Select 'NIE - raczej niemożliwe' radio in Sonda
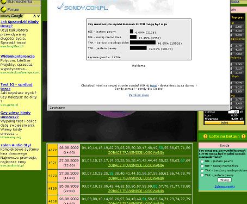Image resolution: width=247 pixels, height=204 pixels. (x=202, y=166)
